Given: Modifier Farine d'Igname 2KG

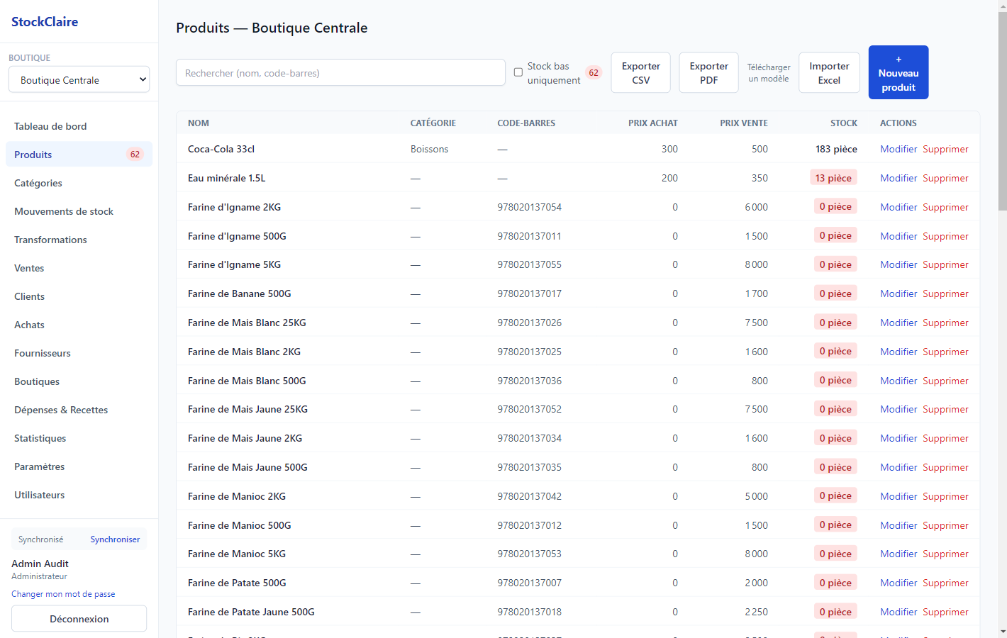Looking at the screenshot, I should (898, 207).
